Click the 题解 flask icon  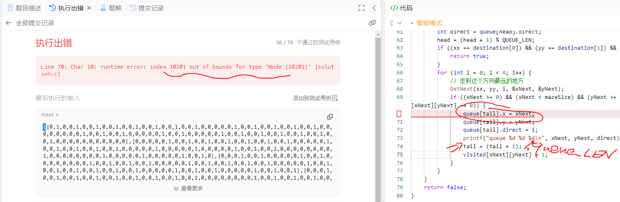[x=103, y=8]
